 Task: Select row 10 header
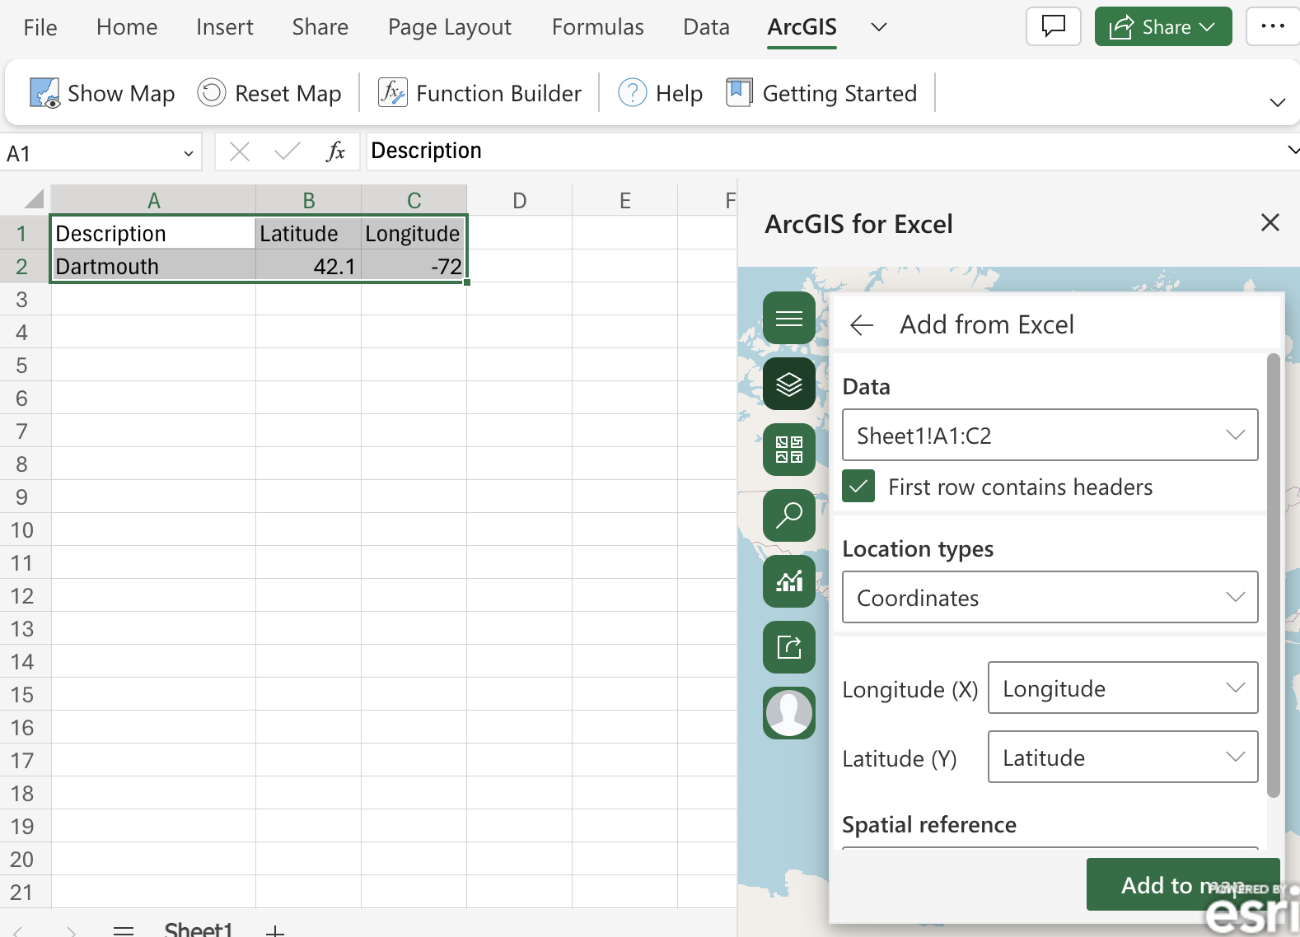(x=25, y=529)
